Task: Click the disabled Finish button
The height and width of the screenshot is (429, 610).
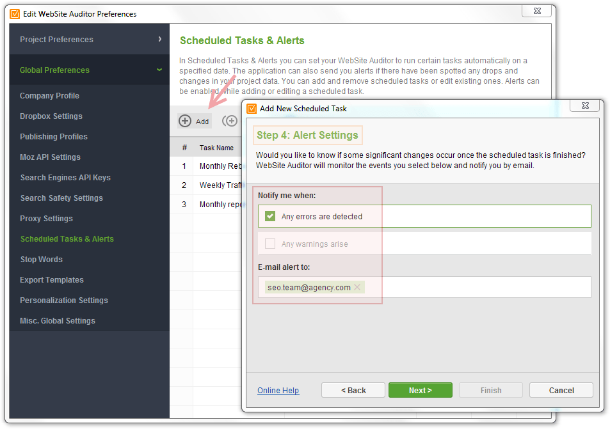Action: [491, 390]
